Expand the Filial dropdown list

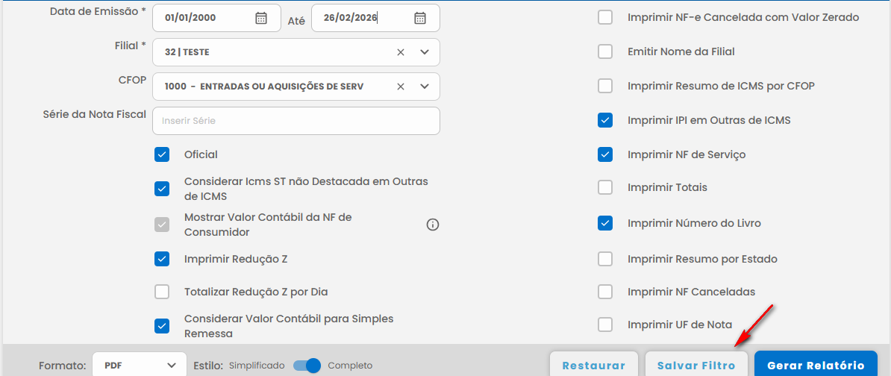pyautogui.click(x=425, y=52)
